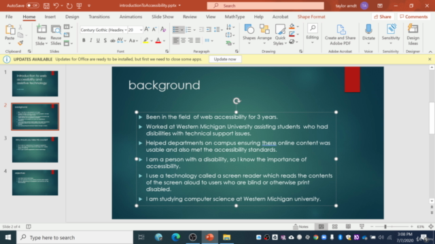
Task: Switch to Reading View
Action: (348, 226)
